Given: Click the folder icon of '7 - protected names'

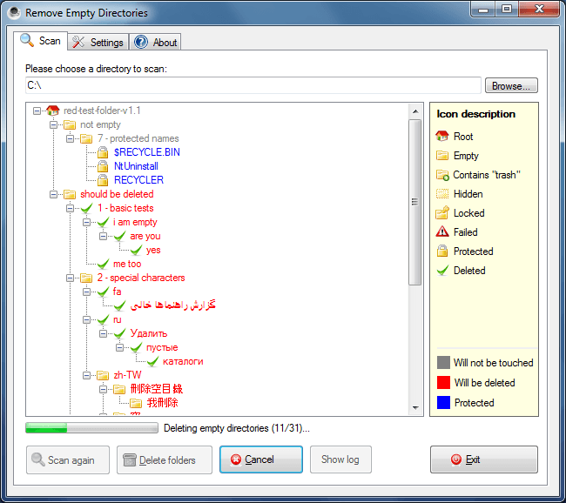Looking at the screenshot, I should (x=86, y=138).
